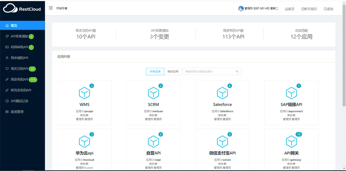
Task: Click the grid icon beside 应用管理
Action: tap(7, 112)
